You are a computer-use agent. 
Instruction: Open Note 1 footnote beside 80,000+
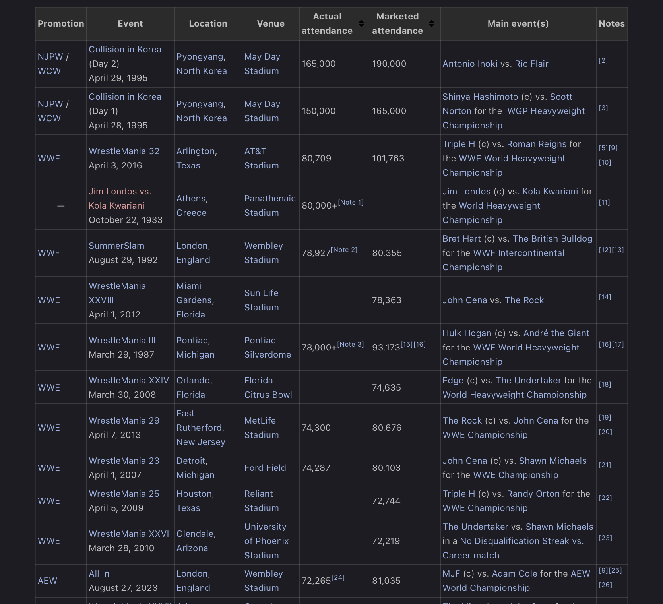351,203
